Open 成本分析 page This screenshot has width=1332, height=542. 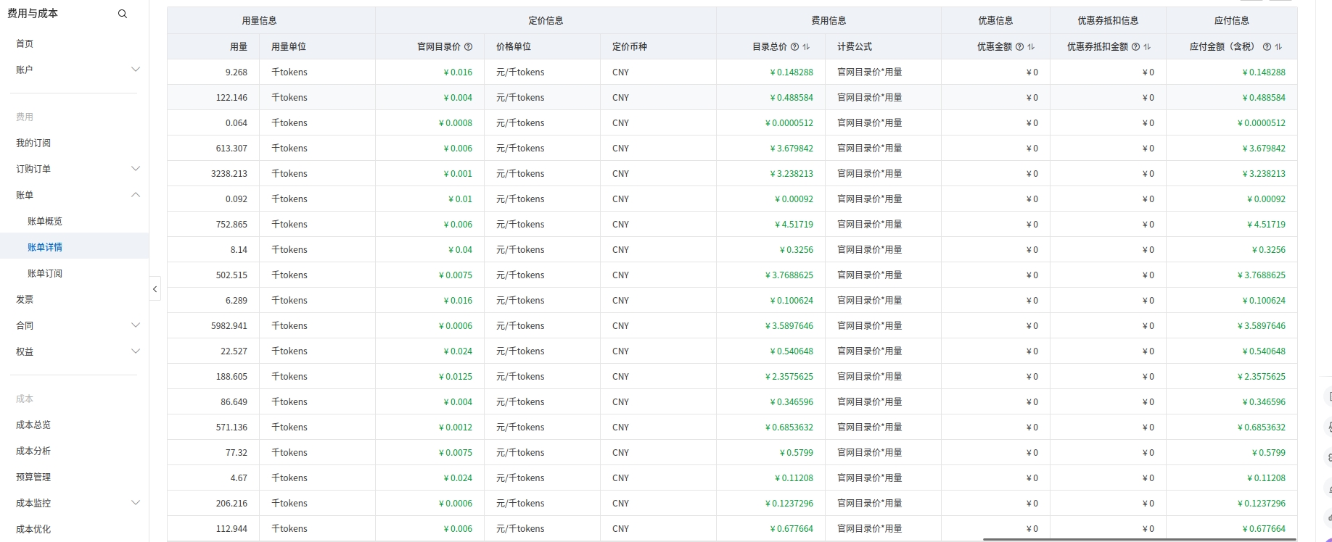click(x=33, y=451)
